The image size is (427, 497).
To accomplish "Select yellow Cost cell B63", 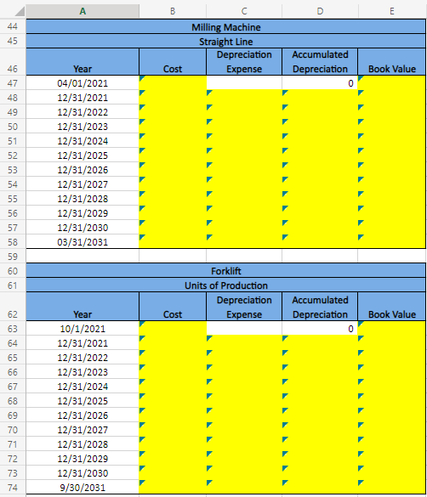I will (173, 329).
